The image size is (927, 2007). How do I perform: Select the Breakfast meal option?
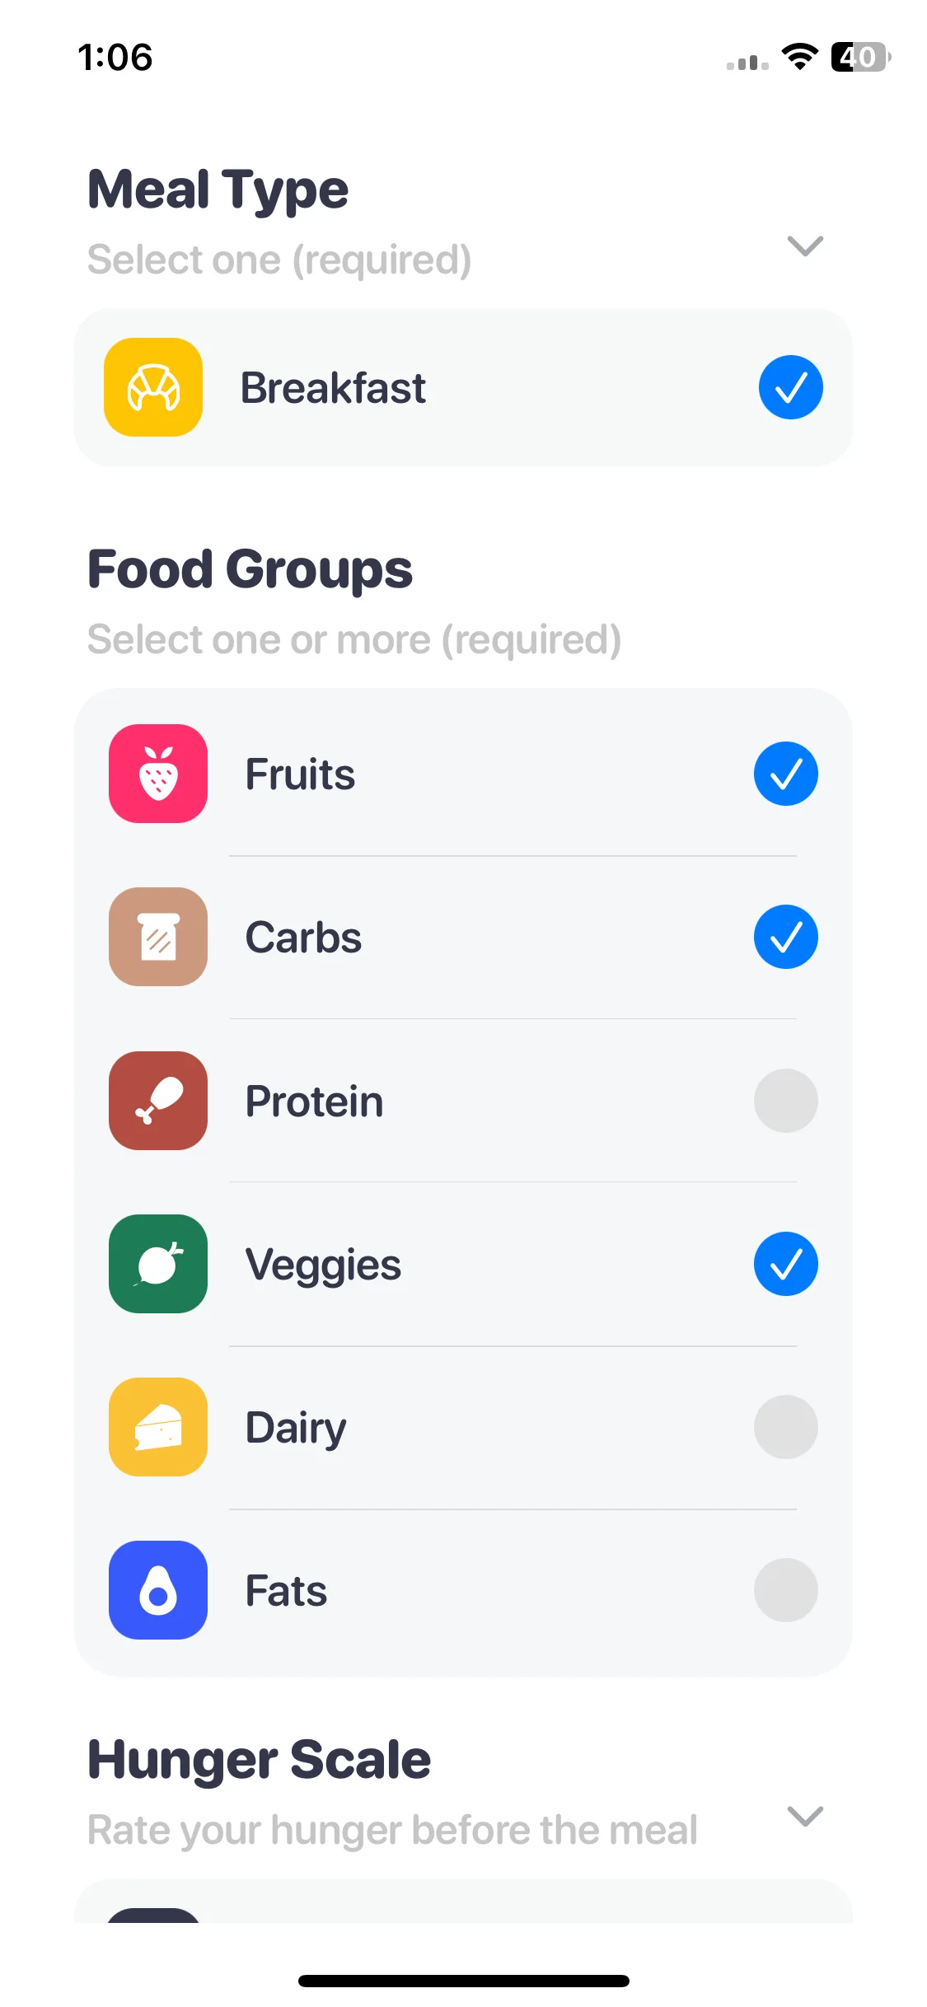coord(463,387)
